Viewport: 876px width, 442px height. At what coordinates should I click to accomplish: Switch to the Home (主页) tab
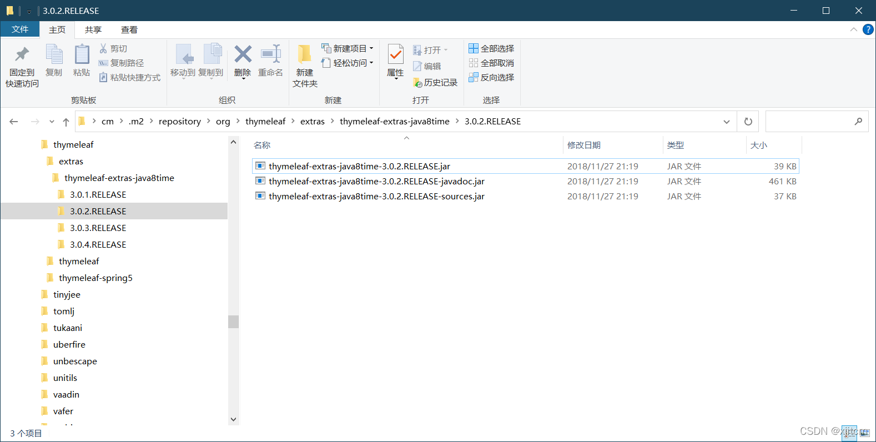(x=57, y=29)
